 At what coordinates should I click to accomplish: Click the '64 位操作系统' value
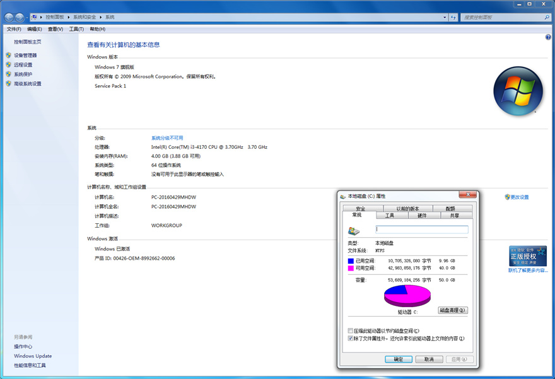point(166,165)
